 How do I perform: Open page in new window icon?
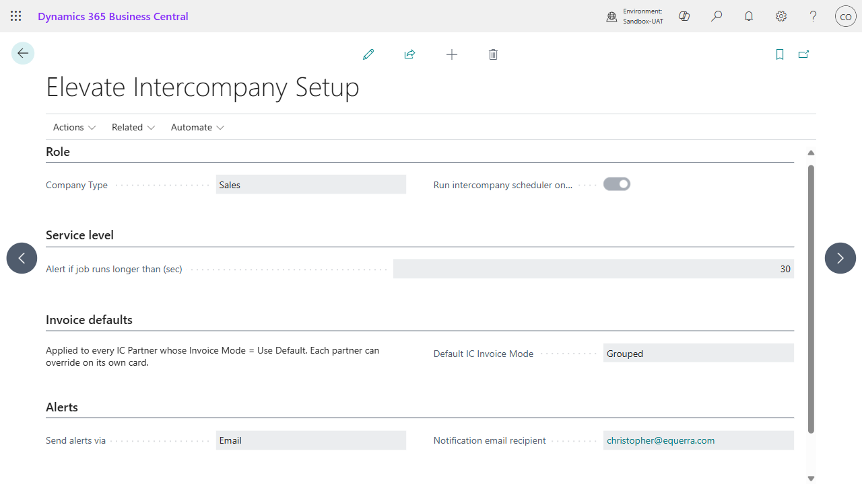pyautogui.click(x=803, y=54)
